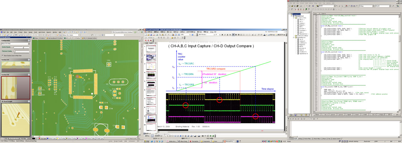The image size is (402, 143).
Task: Select the Multi-Layer tab
Action: tap(99, 139)
